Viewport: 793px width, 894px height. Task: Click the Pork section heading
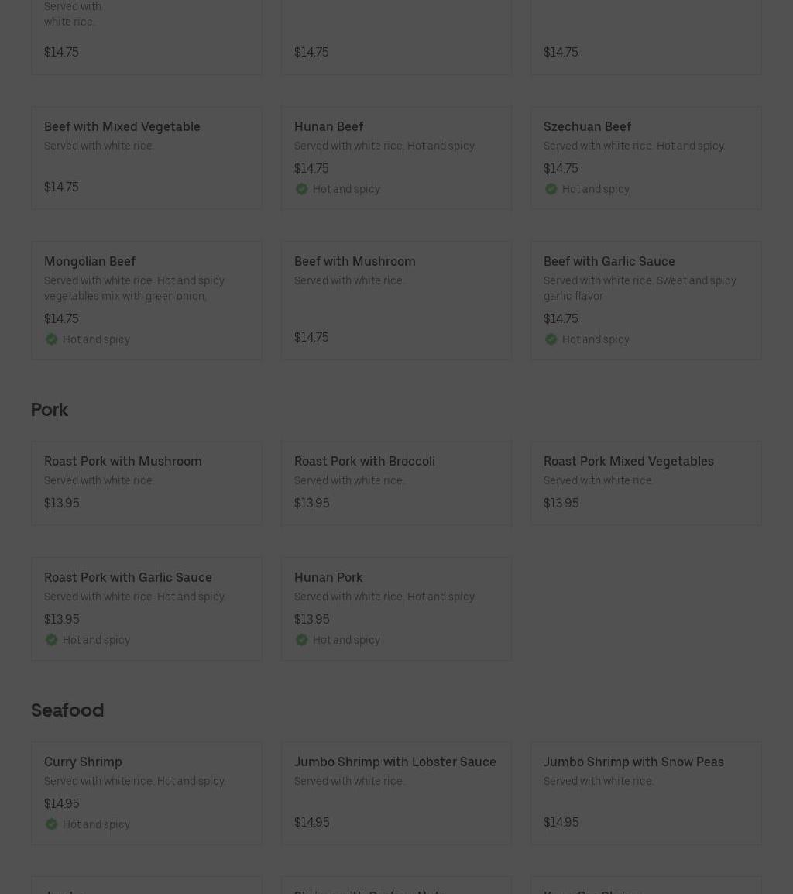[x=50, y=410]
